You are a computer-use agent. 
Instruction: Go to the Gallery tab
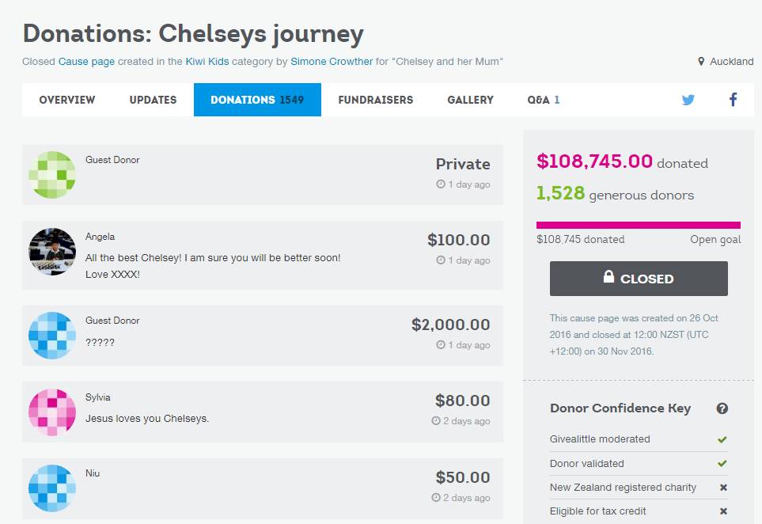(471, 100)
